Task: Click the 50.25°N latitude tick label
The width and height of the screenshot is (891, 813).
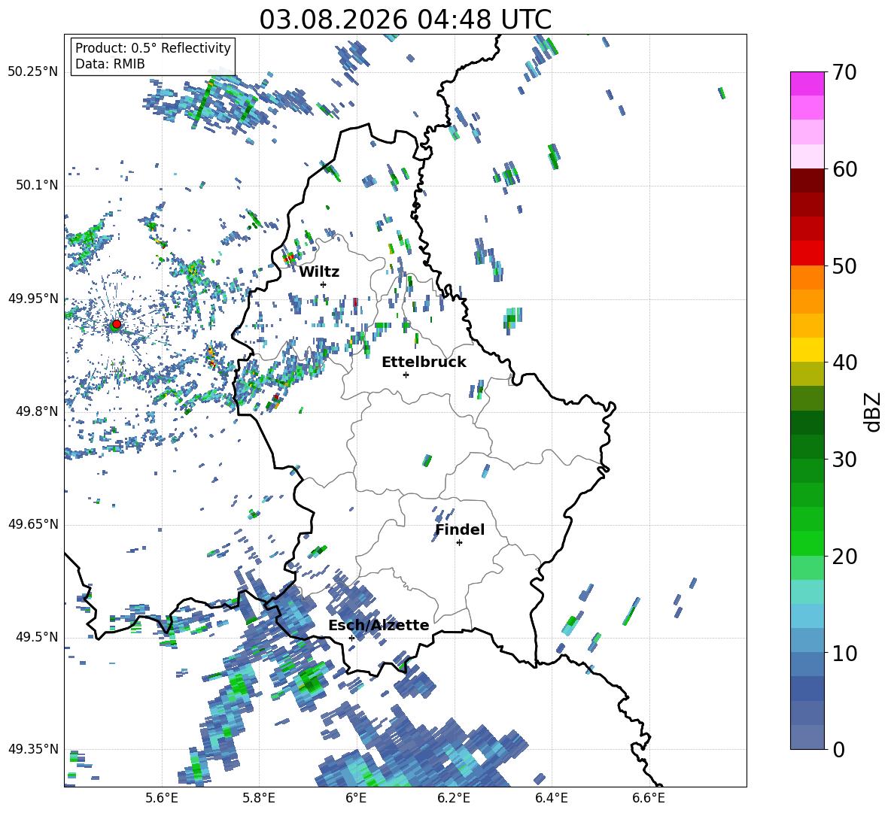Action: (x=33, y=72)
